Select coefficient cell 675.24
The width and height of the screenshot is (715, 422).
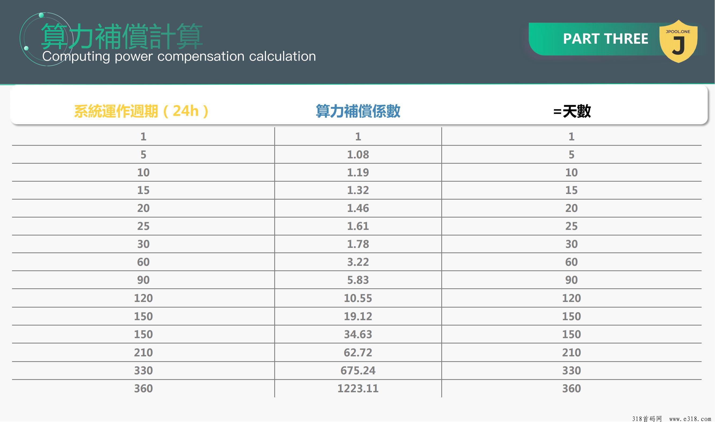click(358, 370)
